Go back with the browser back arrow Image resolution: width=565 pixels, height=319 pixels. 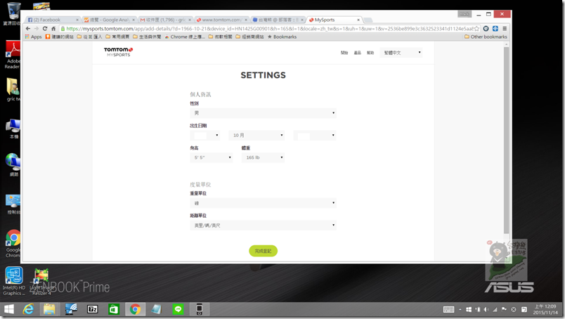[28, 29]
